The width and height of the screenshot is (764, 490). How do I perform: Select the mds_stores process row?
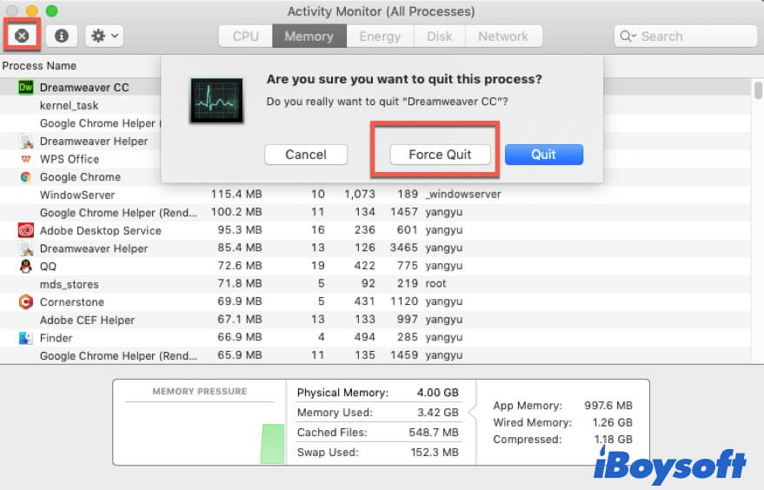coord(70,284)
